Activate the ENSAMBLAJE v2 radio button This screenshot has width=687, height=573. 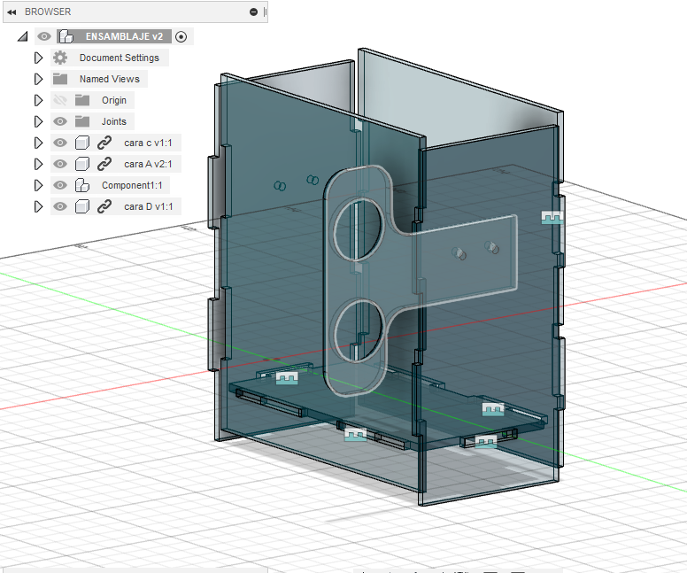pos(181,37)
